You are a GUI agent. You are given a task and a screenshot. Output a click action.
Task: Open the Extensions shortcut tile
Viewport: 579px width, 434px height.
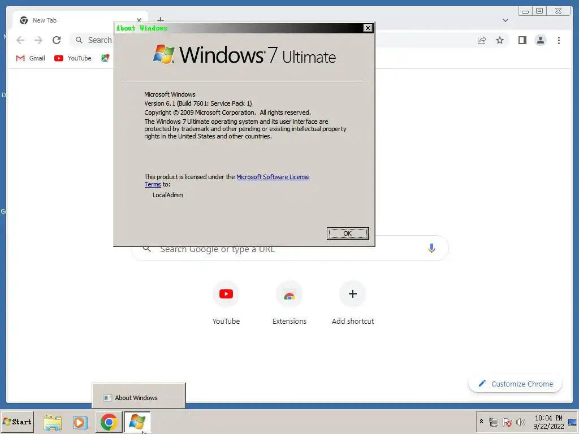click(x=289, y=303)
